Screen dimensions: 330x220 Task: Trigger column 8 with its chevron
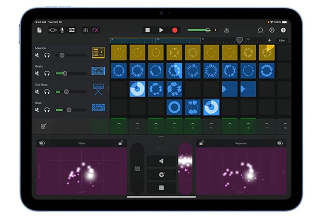(x=248, y=126)
